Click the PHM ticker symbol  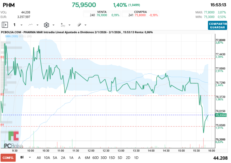coord(9,5)
